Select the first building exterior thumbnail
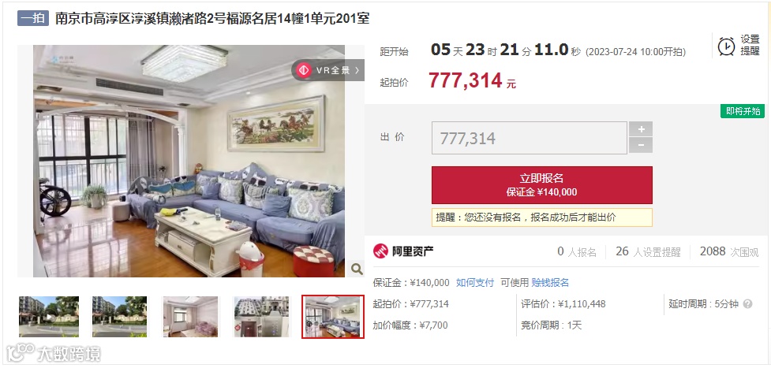The height and width of the screenshot is (368, 771). [49, 317]
